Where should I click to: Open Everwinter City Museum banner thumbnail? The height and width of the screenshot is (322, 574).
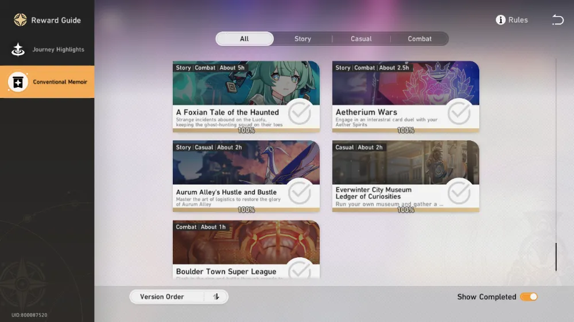click(406, 163)
